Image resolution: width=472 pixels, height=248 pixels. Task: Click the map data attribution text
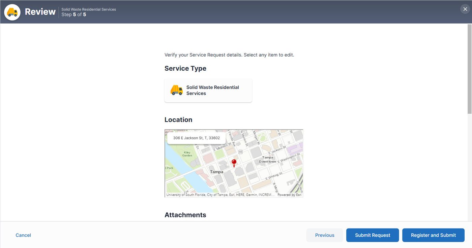click(x=220, y=195)
